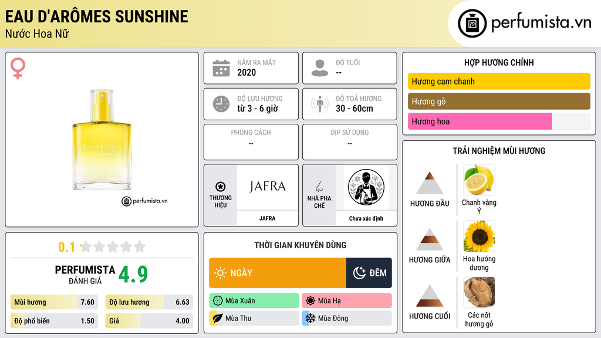Click the top note pyramid icon (Hương đầu)
Viewport: 601px width, 338px height.
coord(430,183)
